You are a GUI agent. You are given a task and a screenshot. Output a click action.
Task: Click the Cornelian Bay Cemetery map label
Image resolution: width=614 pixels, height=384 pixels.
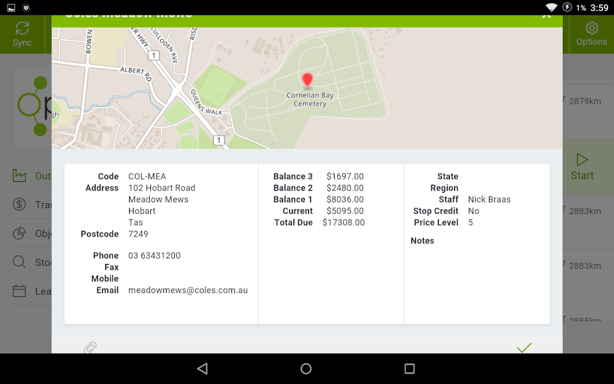[x=310, y=99]
